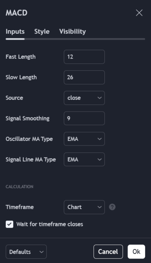This screenshot has height=263, width=151.
Task: Open the Source dropdown showing close
Action: click(84, 98)
